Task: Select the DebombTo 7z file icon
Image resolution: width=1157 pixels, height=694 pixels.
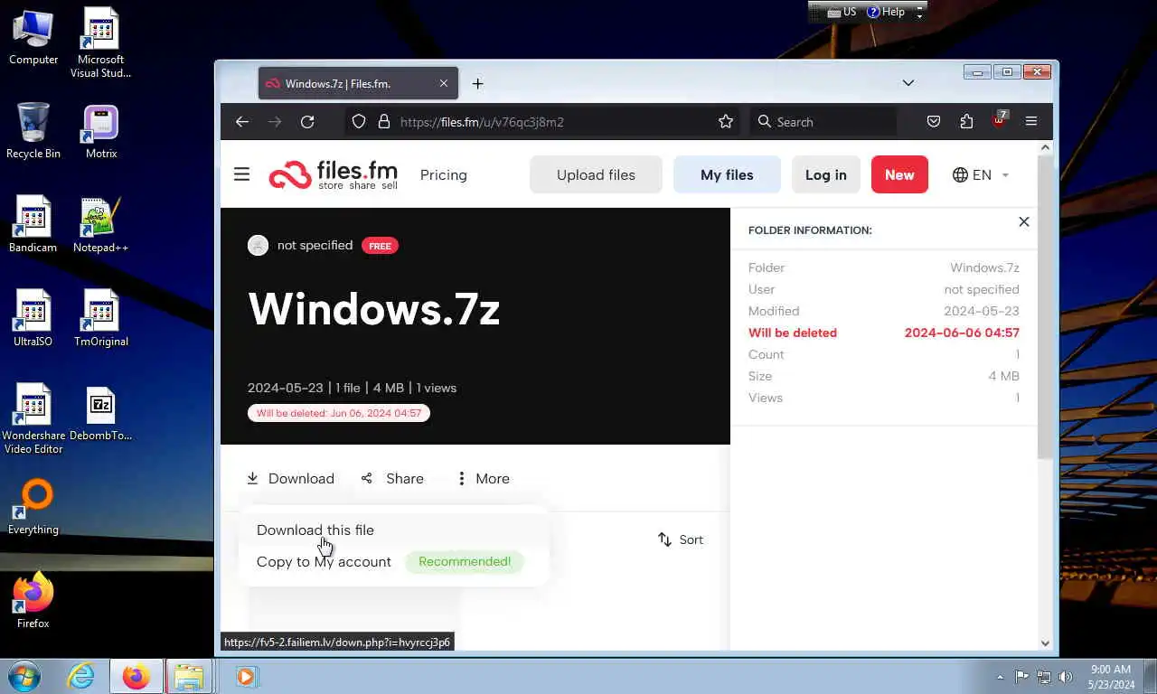Action: tap(101, 413)
